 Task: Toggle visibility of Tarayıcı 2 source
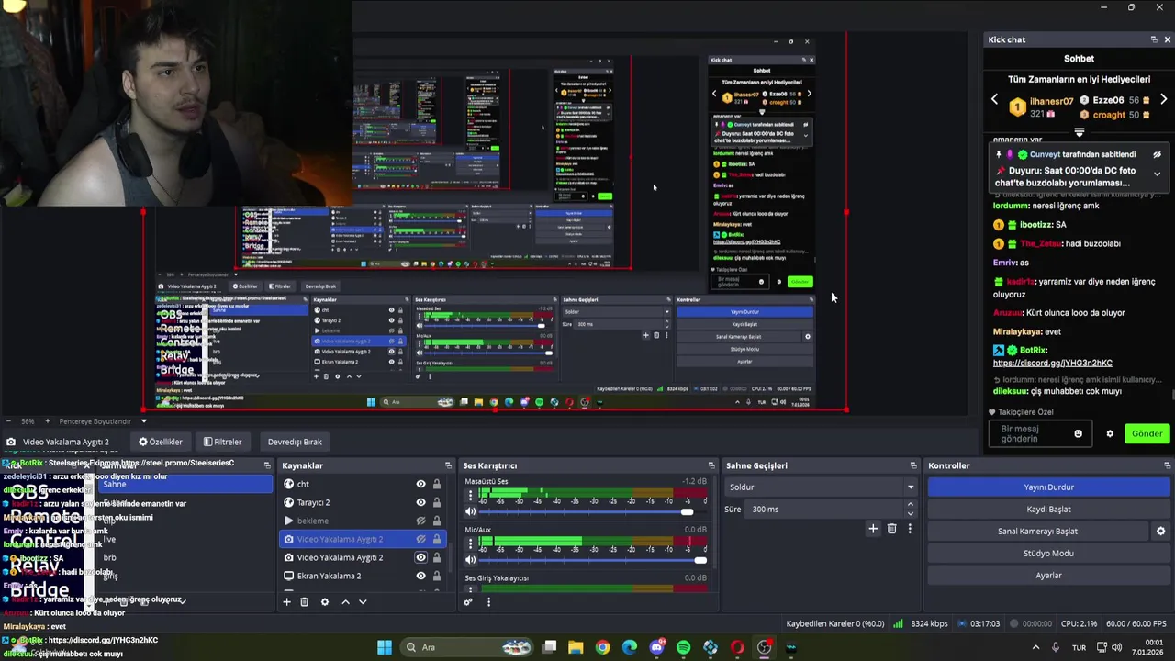[420, 503]
